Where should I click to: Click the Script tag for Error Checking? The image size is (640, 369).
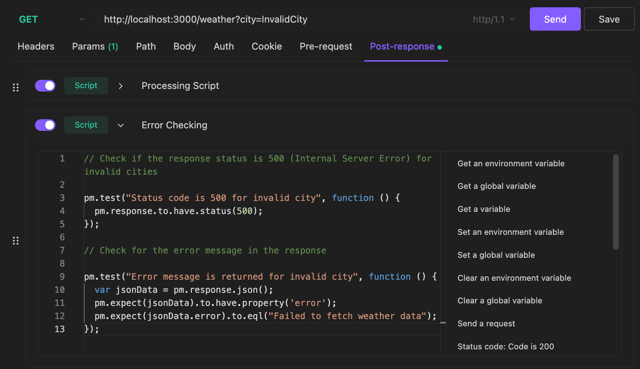86,125
